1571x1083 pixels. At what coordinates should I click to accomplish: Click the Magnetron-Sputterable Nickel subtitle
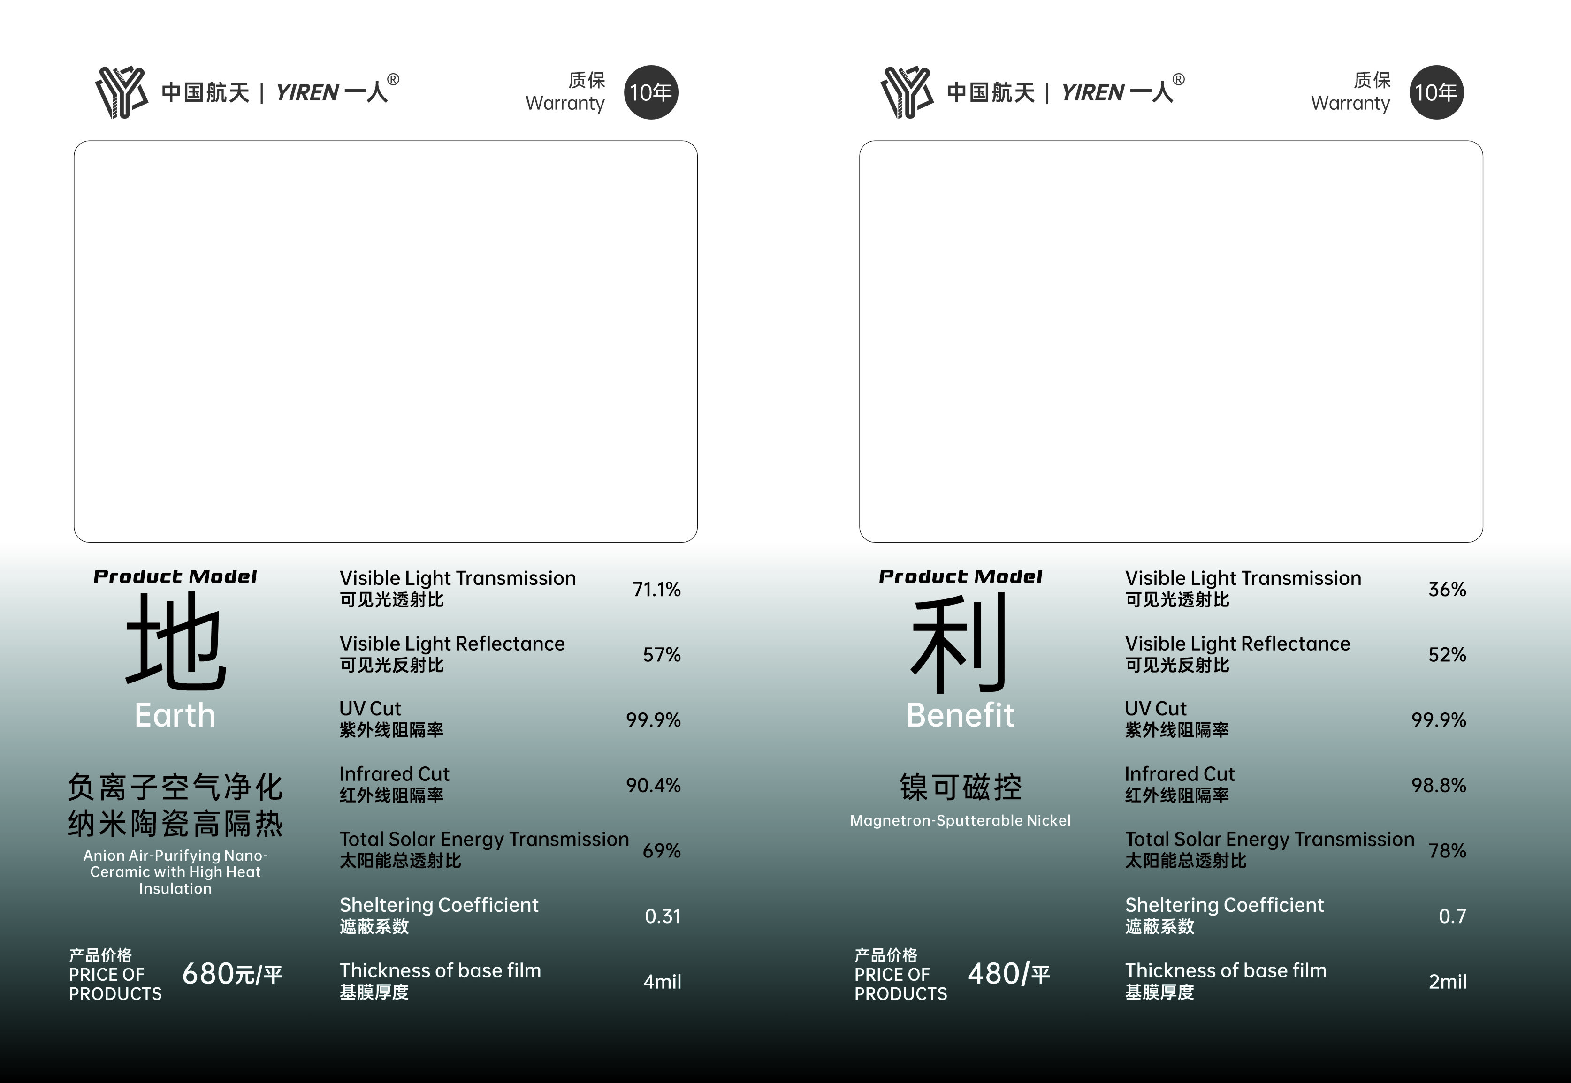tap(960, 820)
